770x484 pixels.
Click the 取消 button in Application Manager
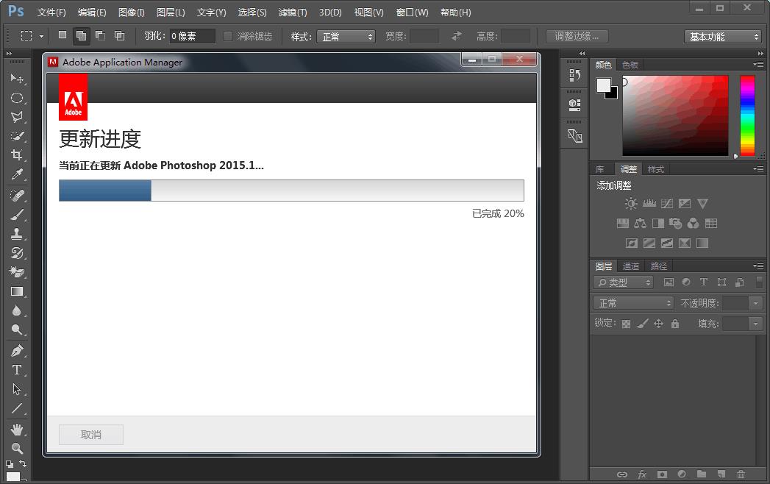[x=91, y=435]
